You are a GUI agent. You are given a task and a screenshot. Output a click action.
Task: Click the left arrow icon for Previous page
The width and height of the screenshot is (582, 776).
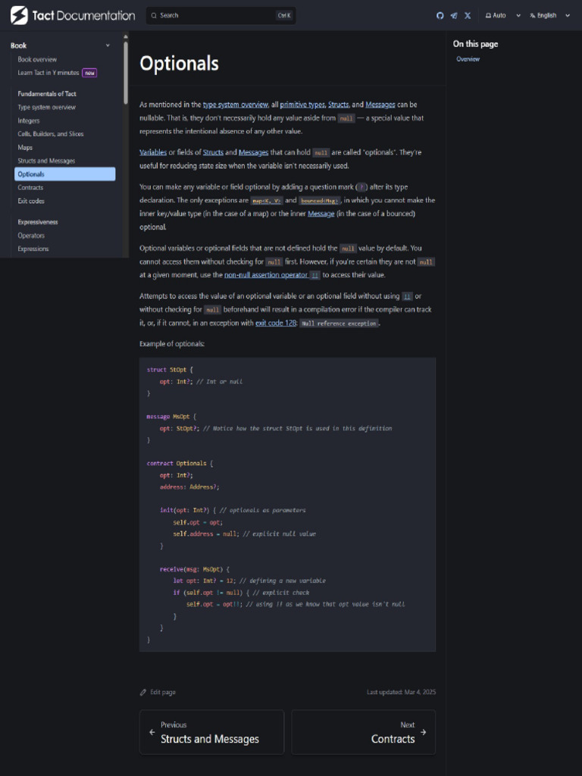[x=152, y=732]
